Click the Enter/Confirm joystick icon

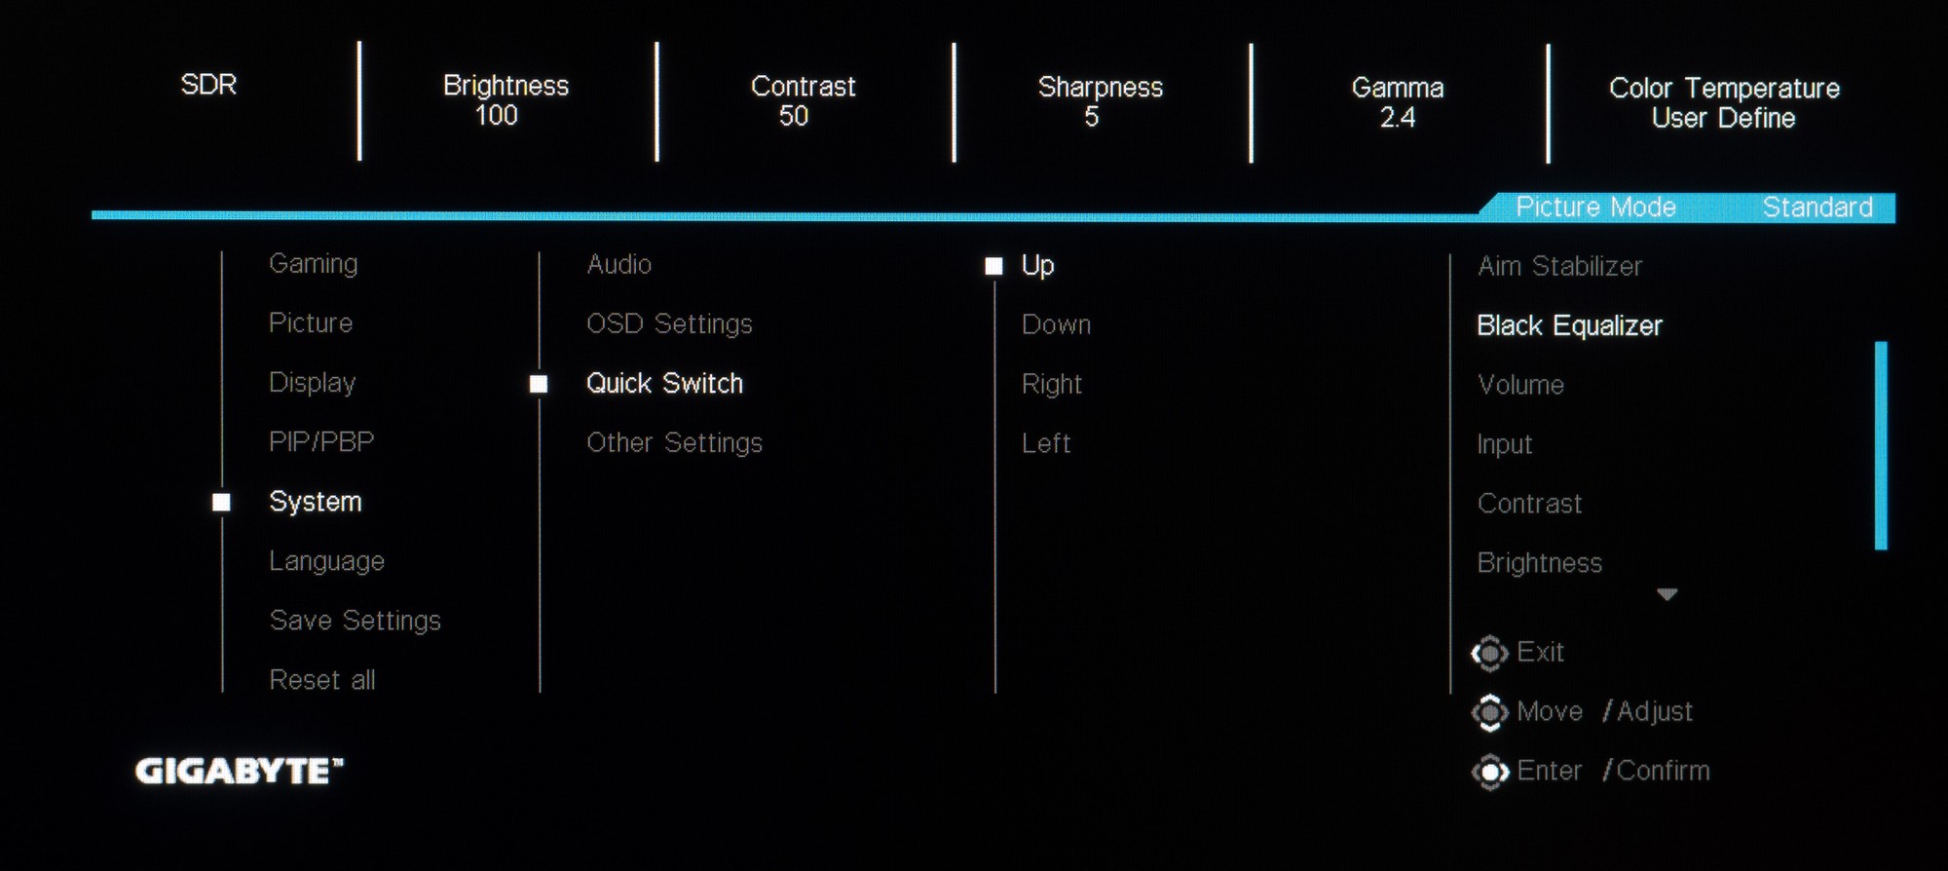(x=1489, y=772)
